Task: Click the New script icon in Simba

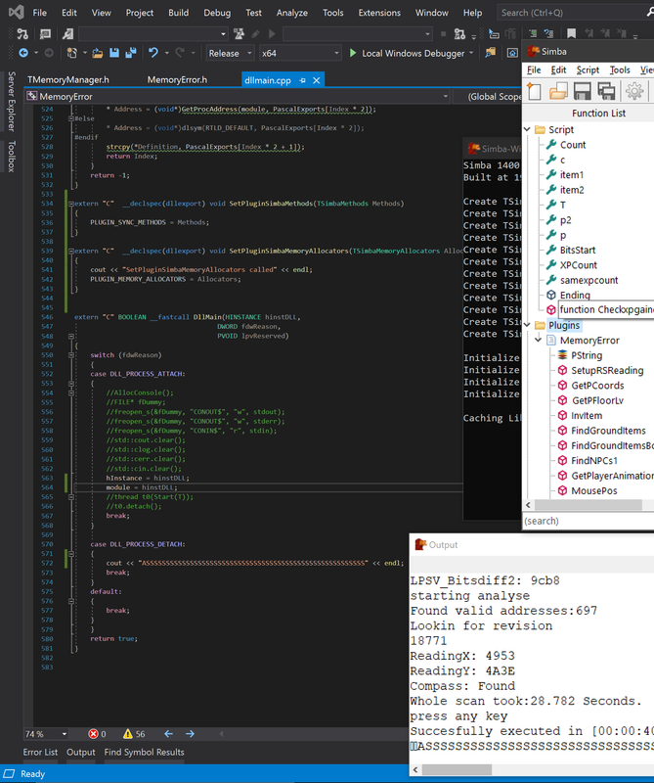Action: [x=535, y=91]
